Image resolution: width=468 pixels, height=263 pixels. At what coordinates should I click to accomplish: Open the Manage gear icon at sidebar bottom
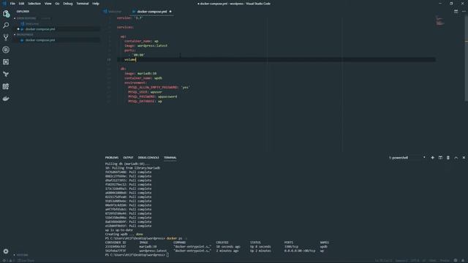pyautogui.click(x=6, y=251)
